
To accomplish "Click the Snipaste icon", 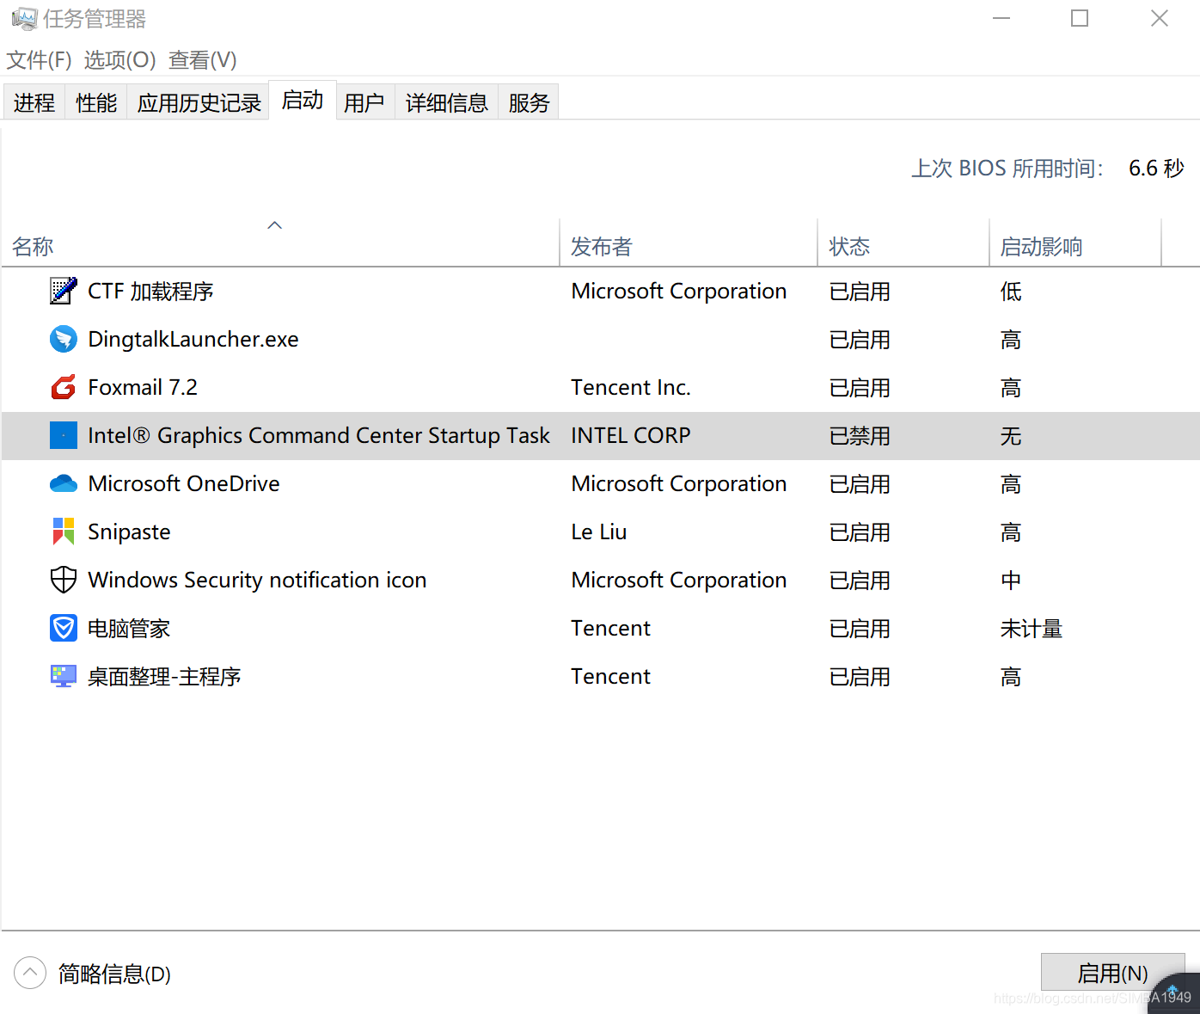I will pyautogui.click(x=63, y=532).
